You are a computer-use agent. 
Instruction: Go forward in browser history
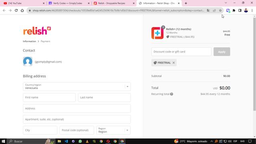(10, 10)
